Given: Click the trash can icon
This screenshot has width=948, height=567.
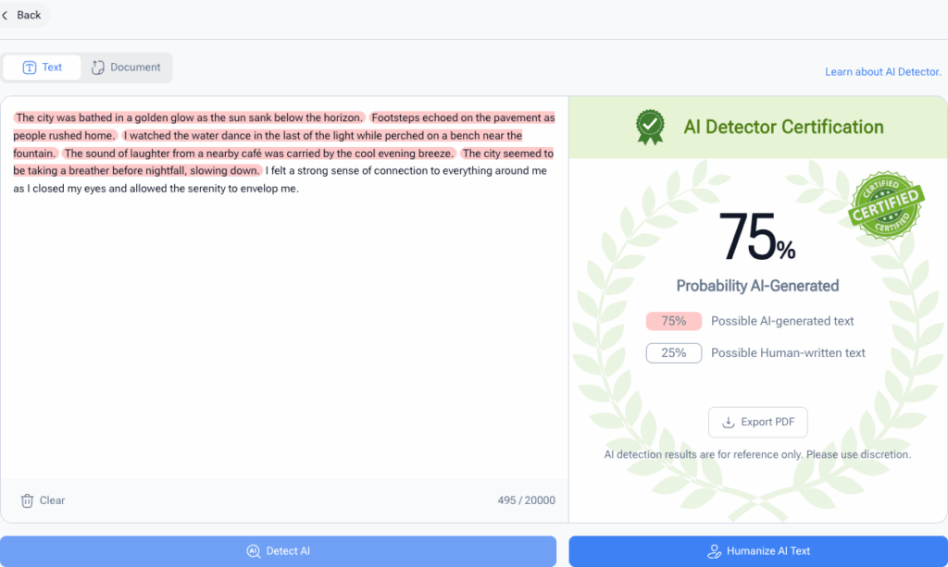Looking at the screenshot, I should point(27,500).
